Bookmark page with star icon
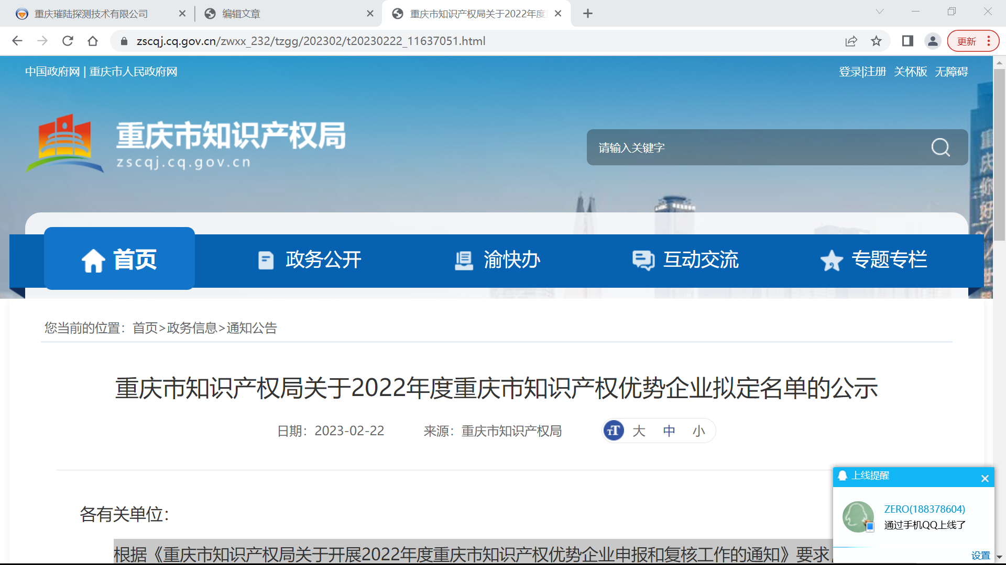 [x=876, y=41]
